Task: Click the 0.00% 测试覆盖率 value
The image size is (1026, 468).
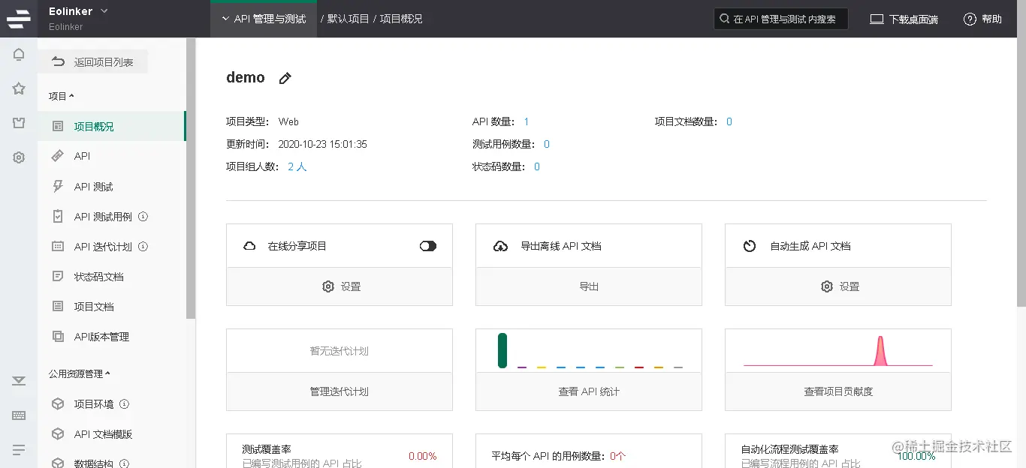Action: click(422, 456)
